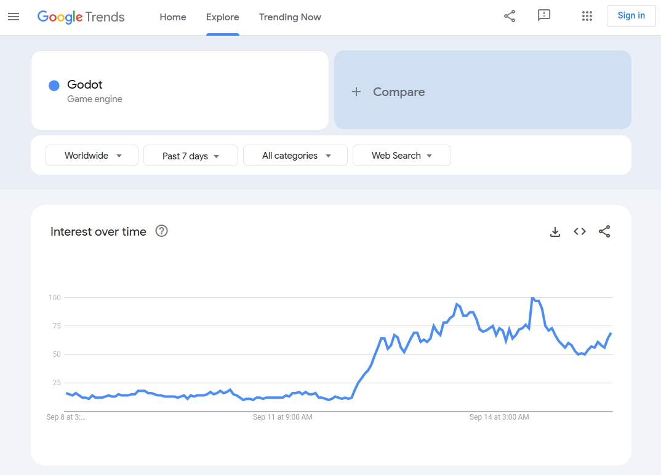
Task: Open the Trending Now tab
Action: click(290, 17)
